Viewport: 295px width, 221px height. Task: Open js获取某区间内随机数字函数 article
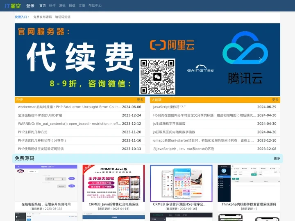tap(174, 132)
